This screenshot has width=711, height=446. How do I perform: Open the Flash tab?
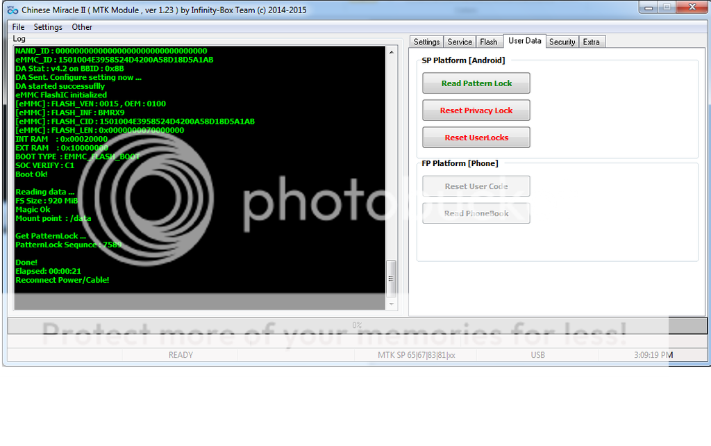[x=489, y=42]
